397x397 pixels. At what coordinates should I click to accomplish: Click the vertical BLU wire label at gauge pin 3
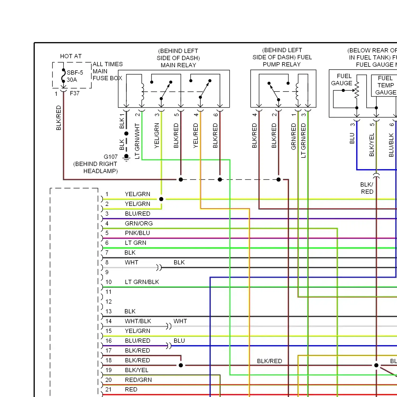pyautogui.click(x=352, y=138)
